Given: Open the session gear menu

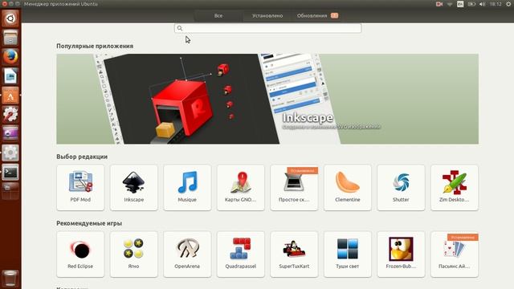Looking at the screenshot, I should click(508, 4).
